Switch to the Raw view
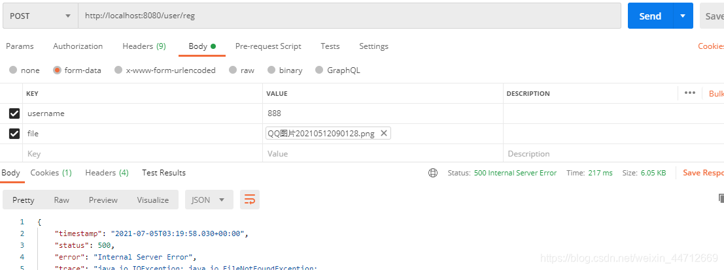The image size is (724, 270). click(61, 200)
